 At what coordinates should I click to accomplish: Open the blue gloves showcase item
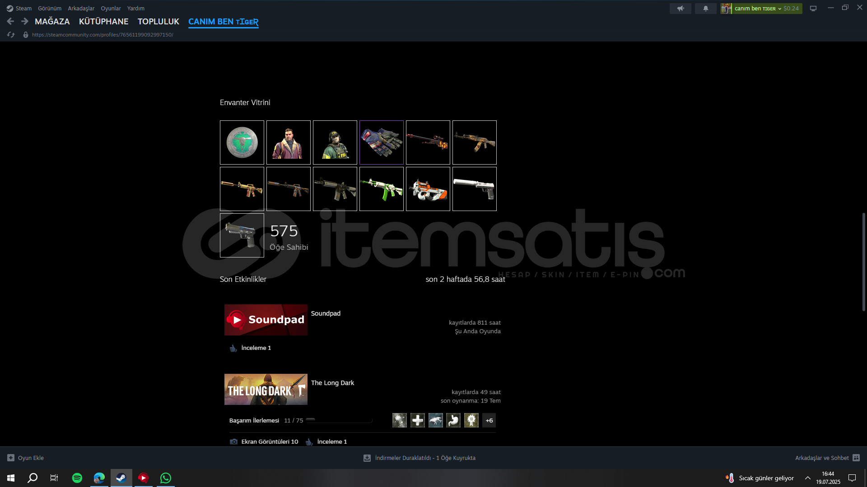tap(382, 142)
